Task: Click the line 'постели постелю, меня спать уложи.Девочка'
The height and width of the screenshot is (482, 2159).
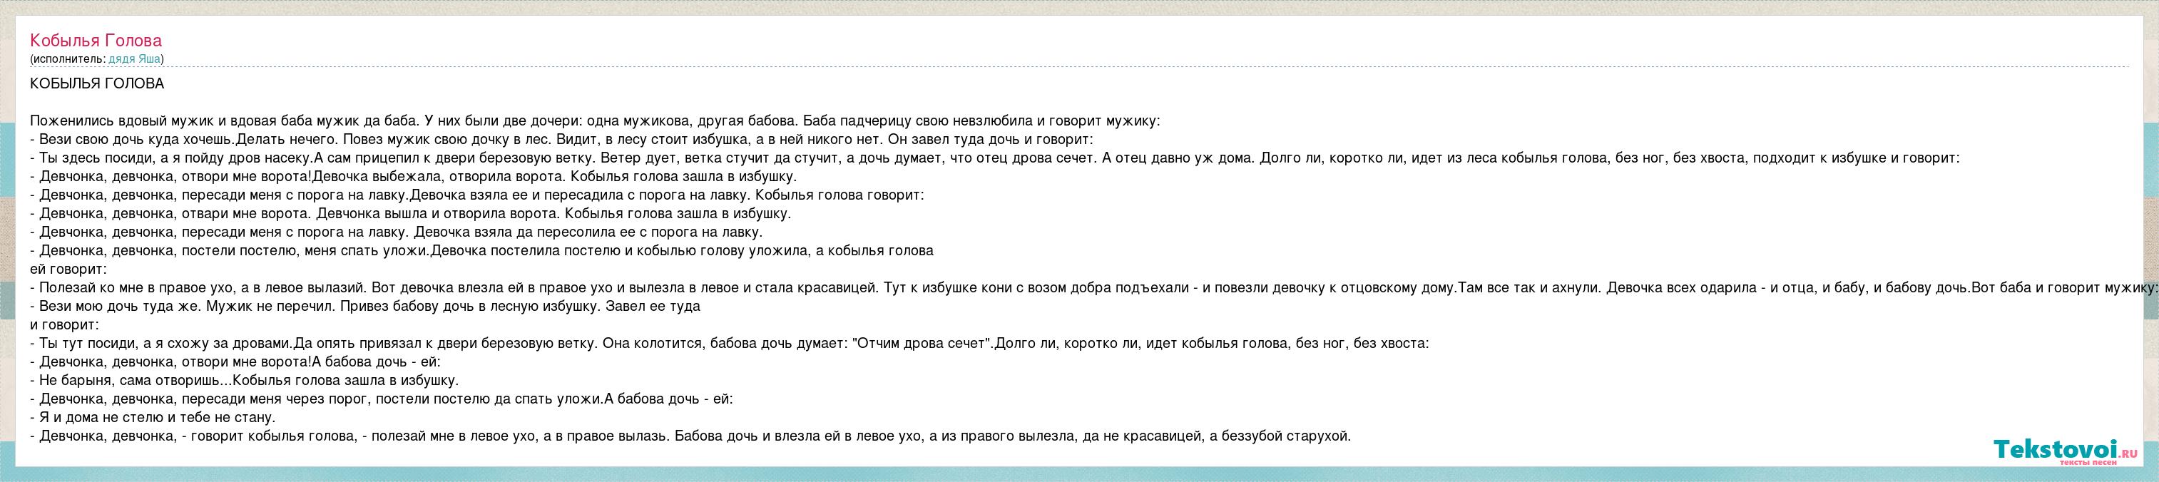Action: click(482, 250)
